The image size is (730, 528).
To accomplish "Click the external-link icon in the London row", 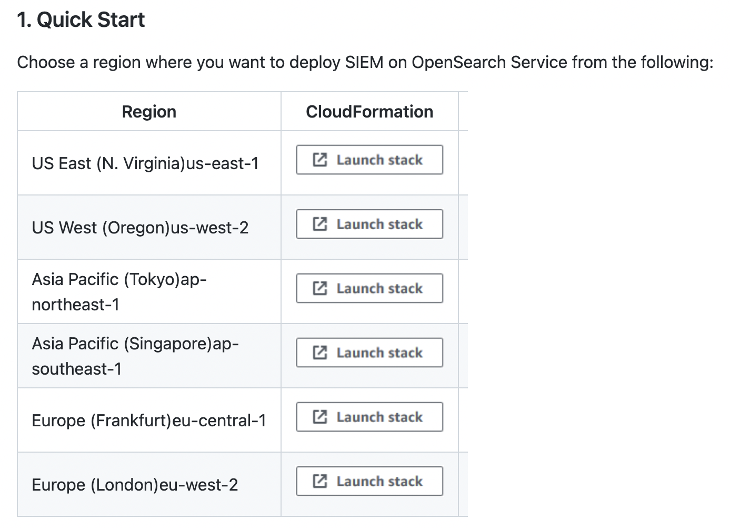I will [x=320, y=481].
